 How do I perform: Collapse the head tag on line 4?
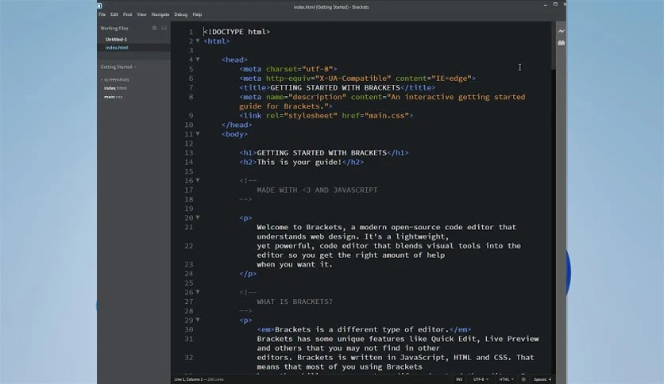pos(198,60)
